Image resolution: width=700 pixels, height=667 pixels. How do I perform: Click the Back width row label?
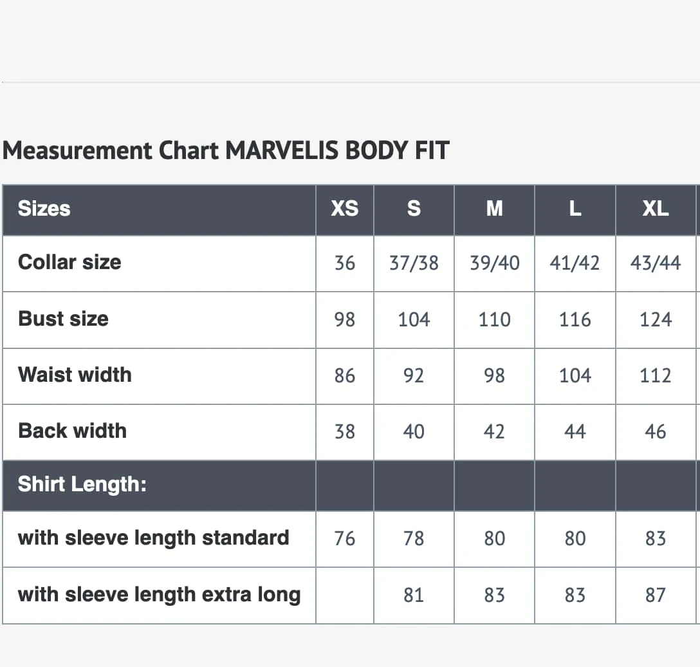point(72,431)
